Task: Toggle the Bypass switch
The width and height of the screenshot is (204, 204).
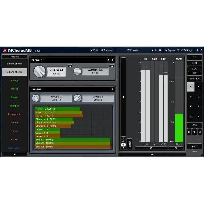Action: [170, 50]
